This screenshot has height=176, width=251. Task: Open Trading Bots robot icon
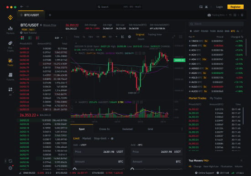[x=209, y=15]
